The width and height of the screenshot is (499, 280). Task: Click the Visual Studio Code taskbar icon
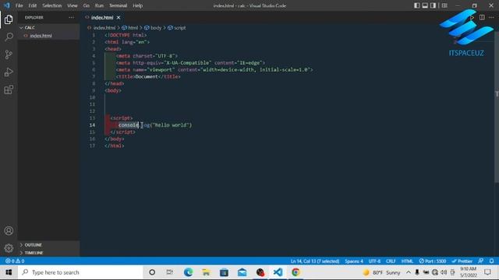[x=278, y=272]
